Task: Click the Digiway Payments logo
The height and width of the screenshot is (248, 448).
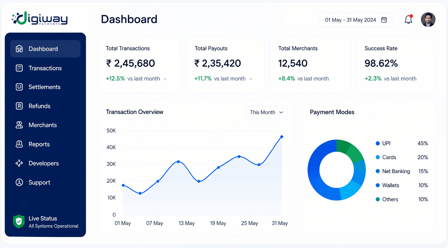Action: point(40,18)
